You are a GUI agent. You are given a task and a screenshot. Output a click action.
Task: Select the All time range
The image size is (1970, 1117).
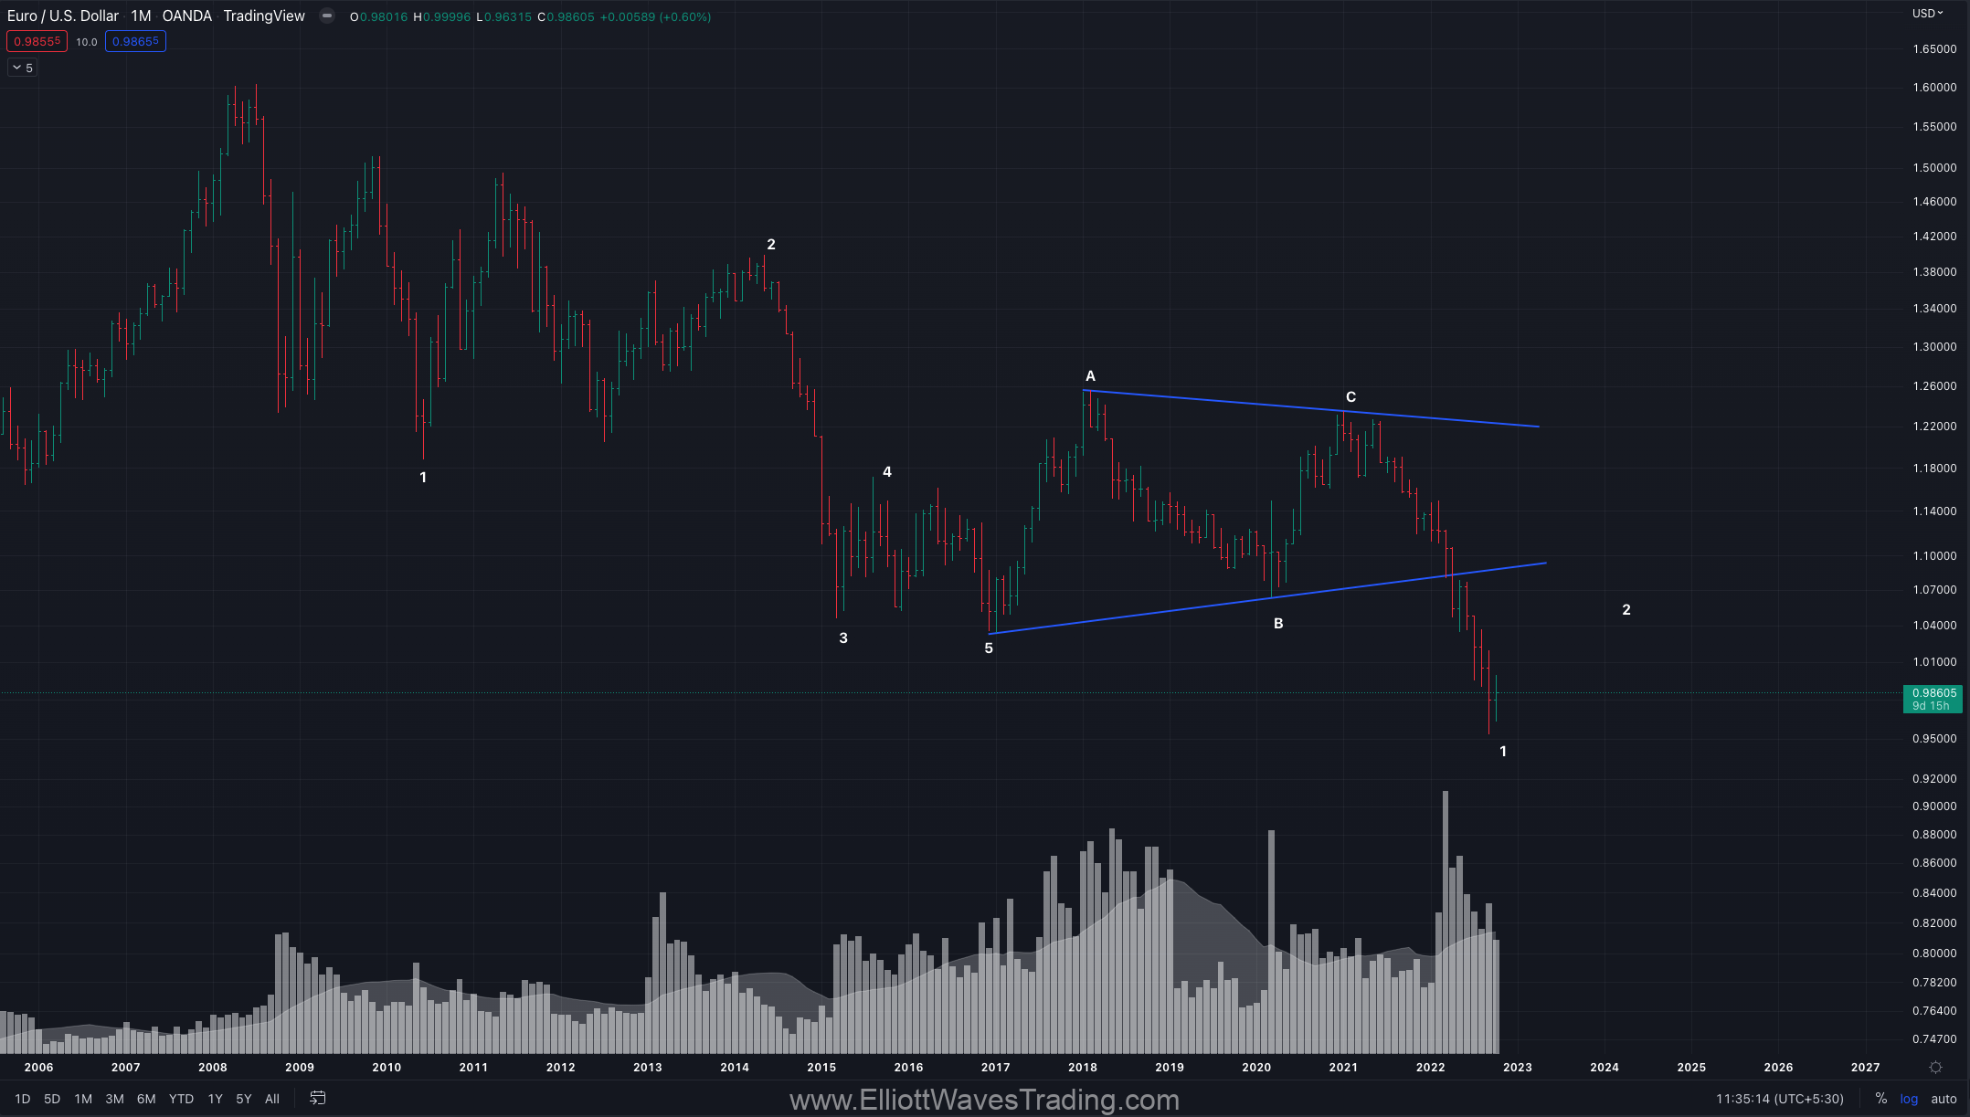[x=272, y=1099]
